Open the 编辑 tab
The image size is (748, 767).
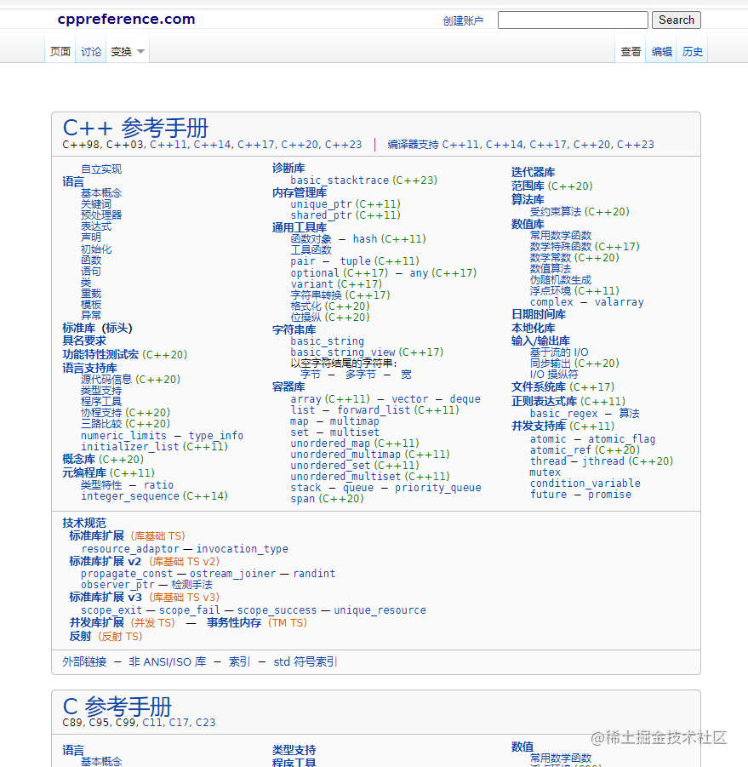click(661, 51)
